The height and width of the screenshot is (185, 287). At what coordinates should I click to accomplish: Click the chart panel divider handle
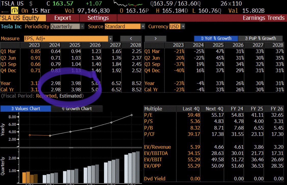coord(71,148)
